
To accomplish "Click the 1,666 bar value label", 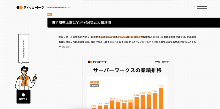I will coord(106,103).
